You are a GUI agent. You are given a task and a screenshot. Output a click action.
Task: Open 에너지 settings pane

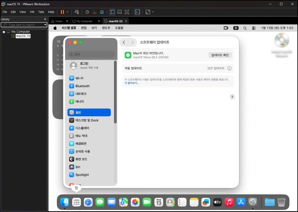(89, 102)
